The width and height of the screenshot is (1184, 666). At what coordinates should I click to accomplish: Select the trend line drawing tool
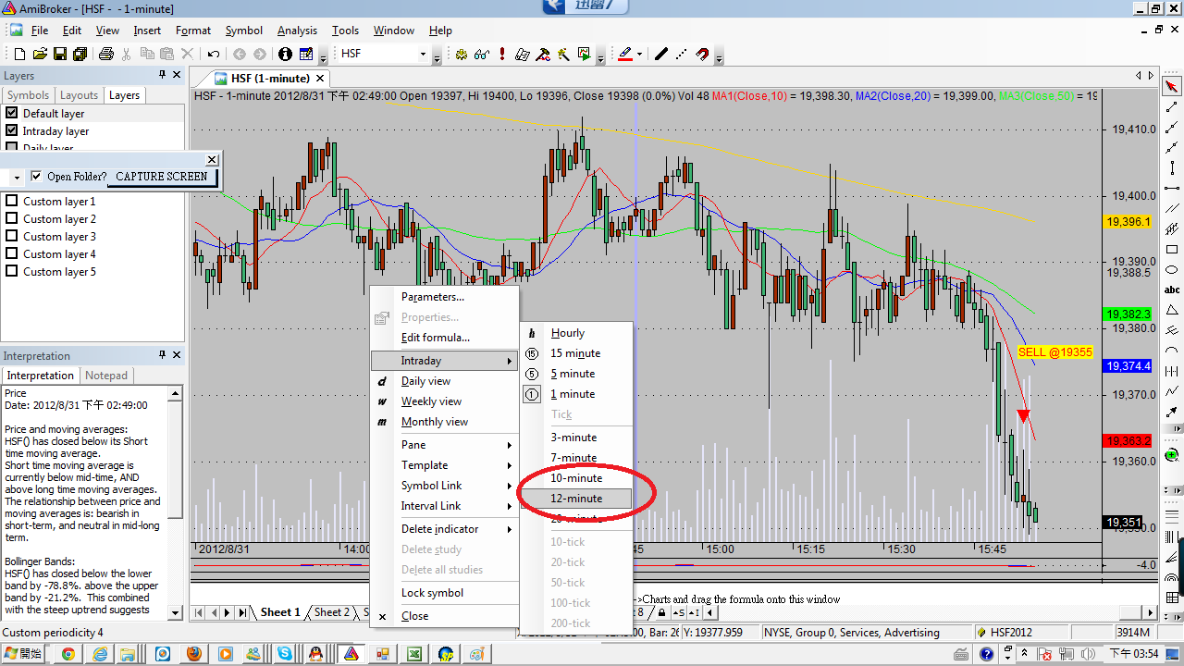[x=1172, y=106]
